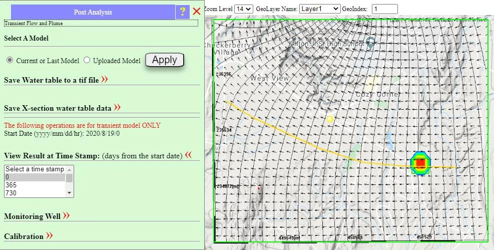The image size is (494, 250).
Task: Click the yellow circle marker on the map
Action: pyautogui.click(x=330, y=119)
